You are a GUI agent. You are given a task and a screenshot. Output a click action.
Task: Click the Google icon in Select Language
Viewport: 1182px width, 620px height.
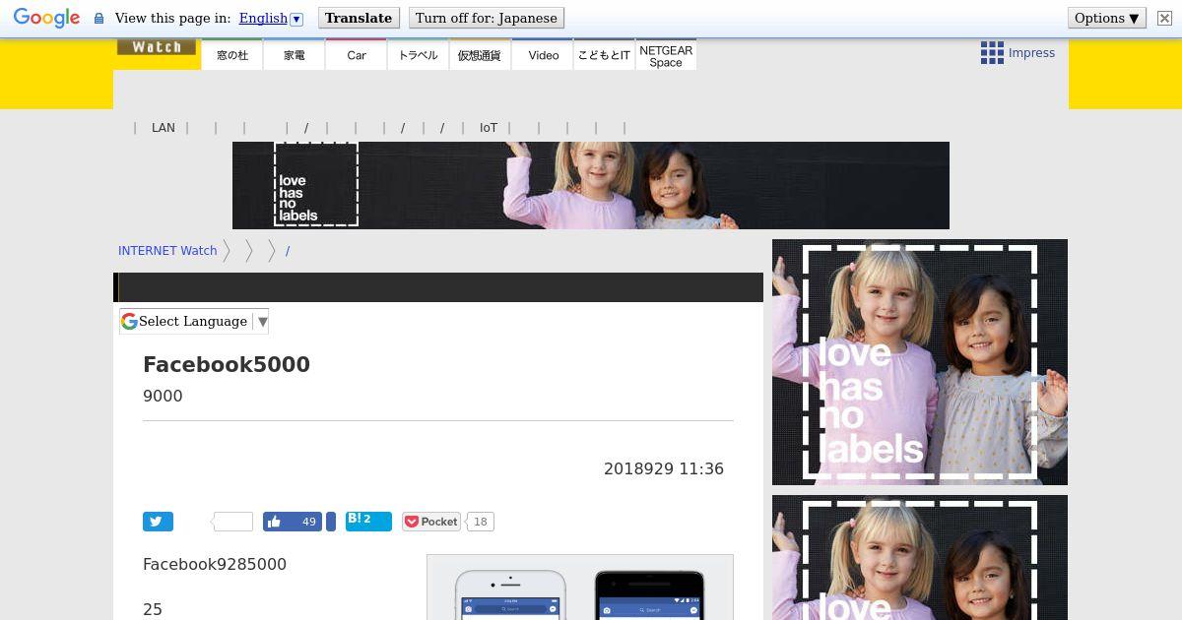[129, 321]
